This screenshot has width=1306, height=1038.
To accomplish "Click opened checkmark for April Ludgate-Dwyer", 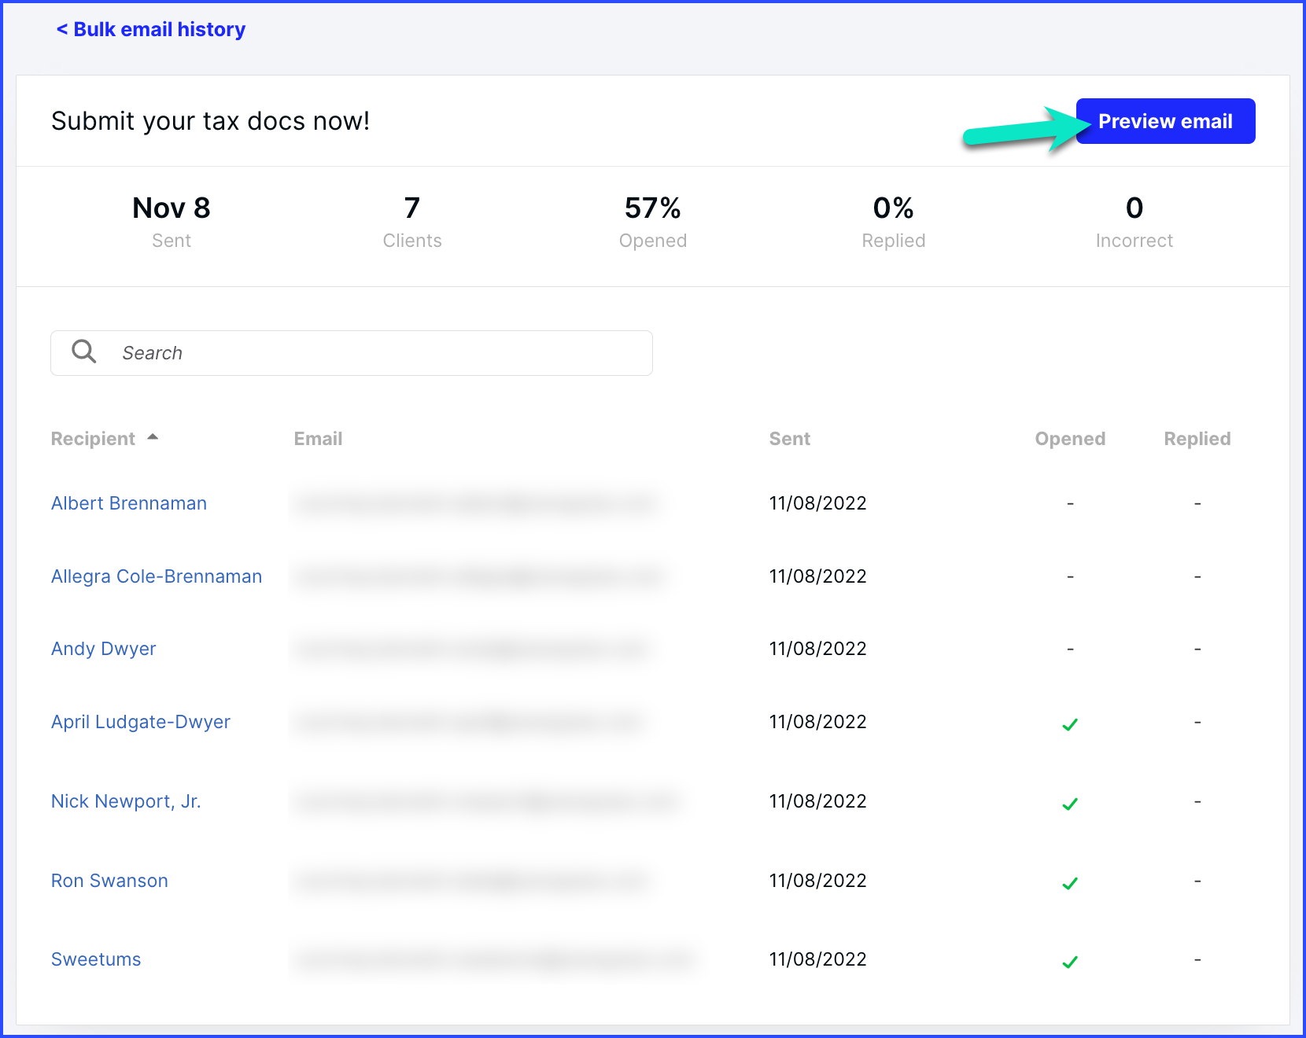I will (x=1070, y=724).
